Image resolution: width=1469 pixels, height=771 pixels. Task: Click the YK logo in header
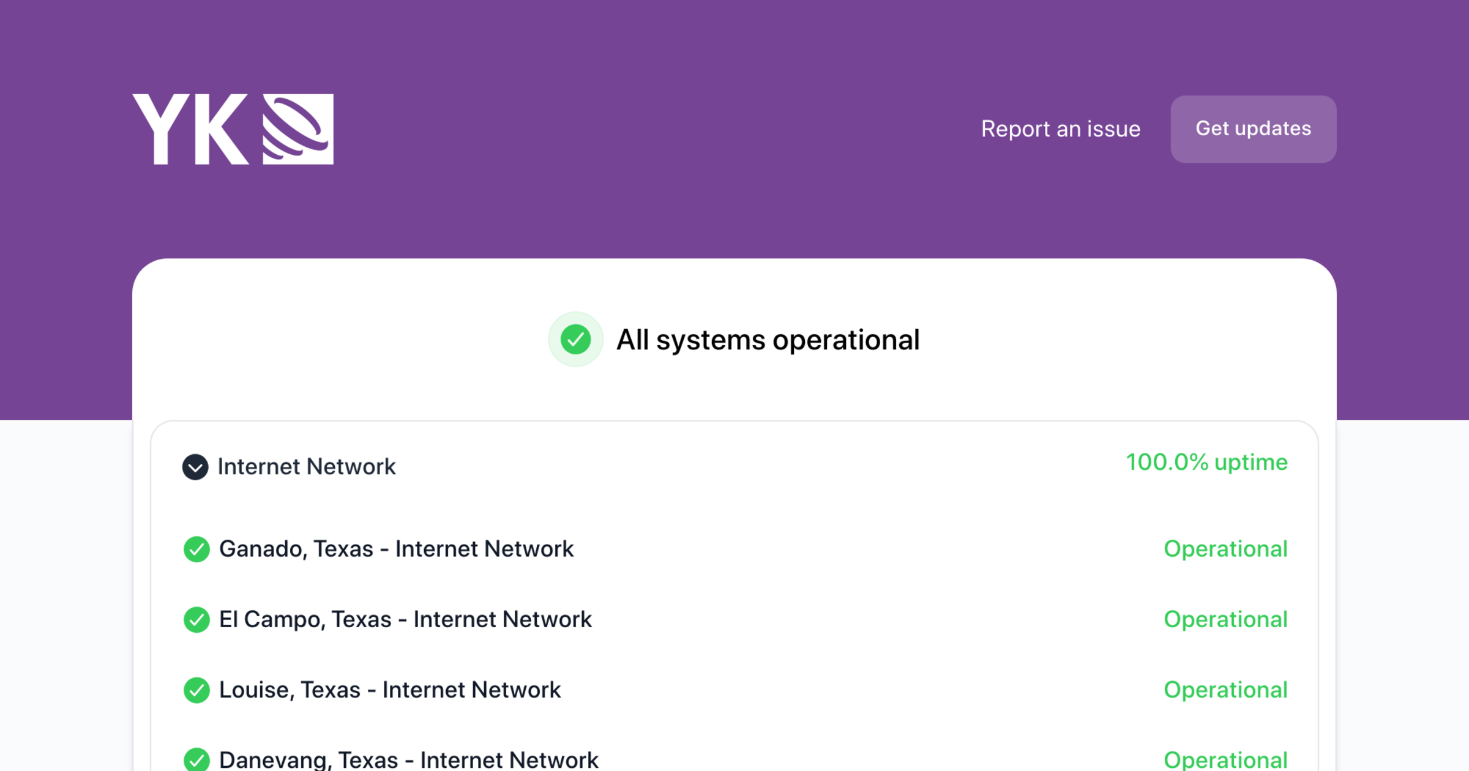point(190,129)
